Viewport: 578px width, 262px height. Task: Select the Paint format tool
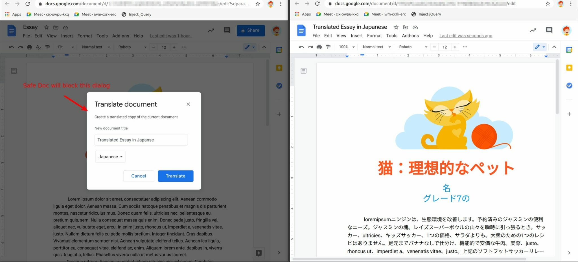[x=47, y=47]
